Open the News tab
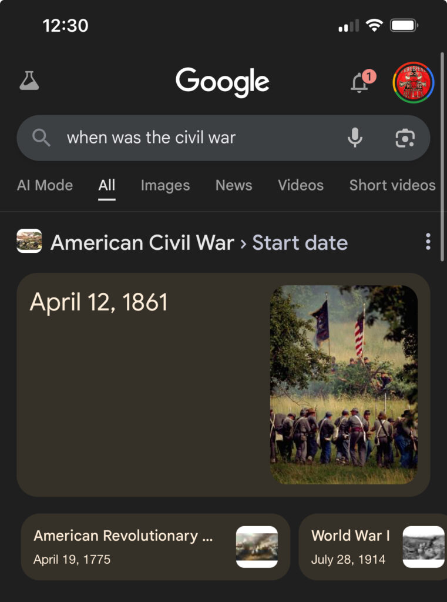Viewport: 447px width, 602px height. coord(234,185)
